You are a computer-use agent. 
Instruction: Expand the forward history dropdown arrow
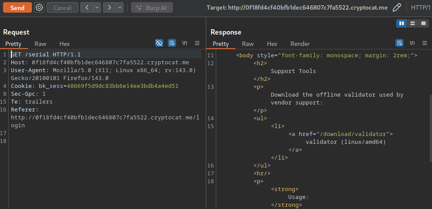point(119,7)
